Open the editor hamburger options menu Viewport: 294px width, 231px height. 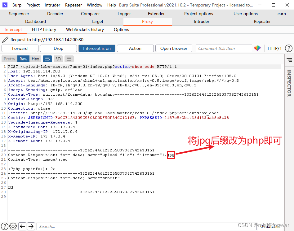(69, 59)
